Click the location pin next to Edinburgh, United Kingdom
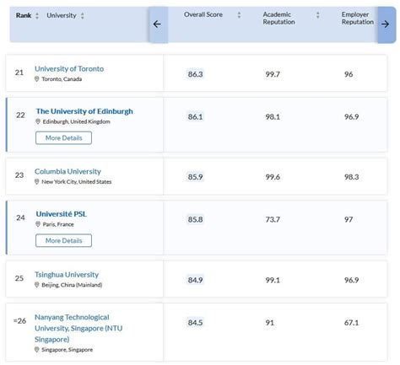This screenshot has width=400, height=365. click(38, 121)
